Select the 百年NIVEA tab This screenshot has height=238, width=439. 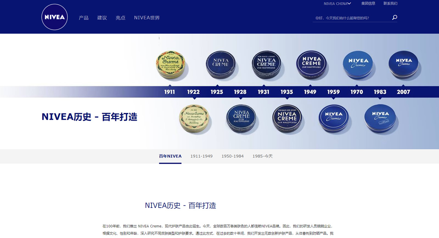click(x=170, y=156)
